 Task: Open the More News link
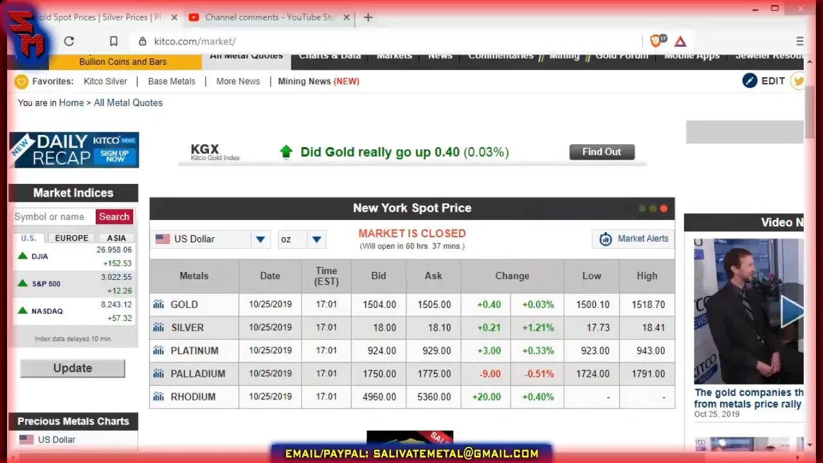(x=238, y=81)
